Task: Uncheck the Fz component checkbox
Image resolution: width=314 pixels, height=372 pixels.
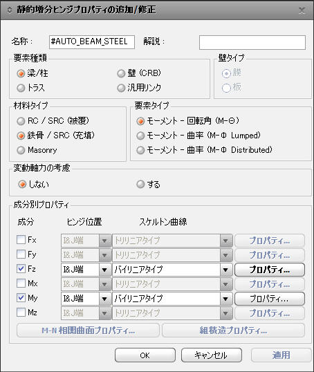Action: [x=21, y=268]
